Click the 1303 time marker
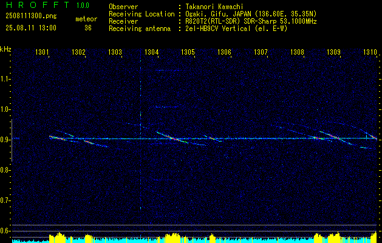The width and height of the screenshot is (382, 243). point(115,52)
